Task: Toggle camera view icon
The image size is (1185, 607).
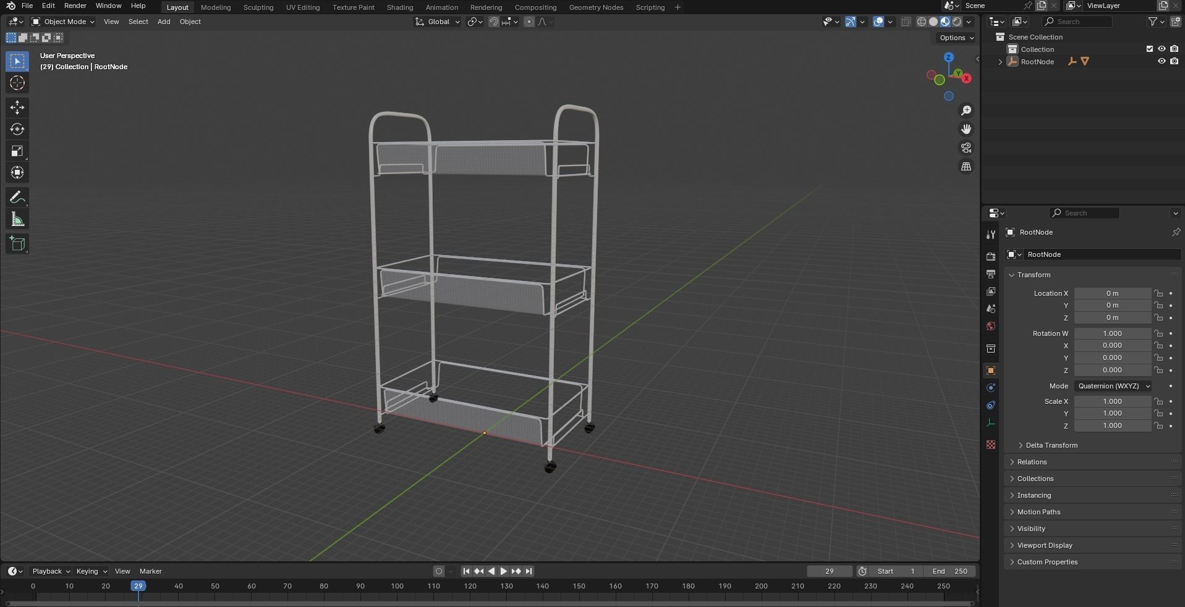Action: (x=966, y=148)
